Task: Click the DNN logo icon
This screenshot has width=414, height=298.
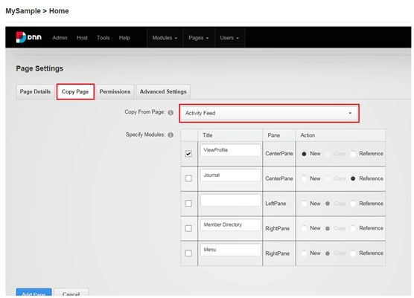Action: point(28,37)
